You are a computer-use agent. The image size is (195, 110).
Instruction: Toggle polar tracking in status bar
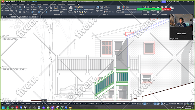pos(147,104)
